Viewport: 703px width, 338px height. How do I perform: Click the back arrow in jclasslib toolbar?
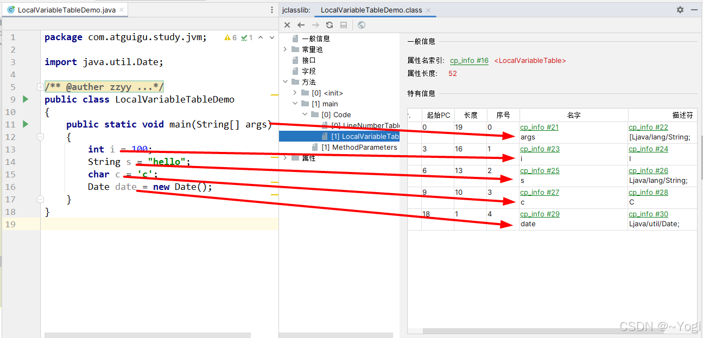click(x=301, y=25)
